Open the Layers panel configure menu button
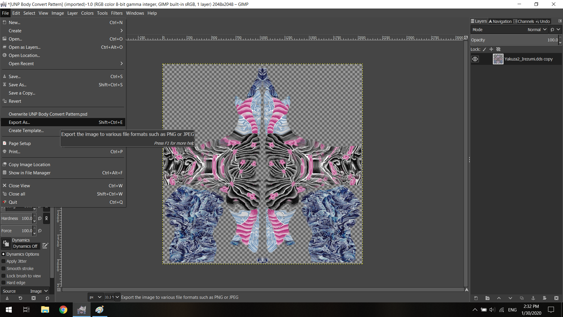Image resolution: width=563 pixels, height=317 pixels. click(x=560, y=21)
